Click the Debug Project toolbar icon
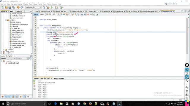The width and height of the screenshot is (190, 106). click(x=56, y=7)
